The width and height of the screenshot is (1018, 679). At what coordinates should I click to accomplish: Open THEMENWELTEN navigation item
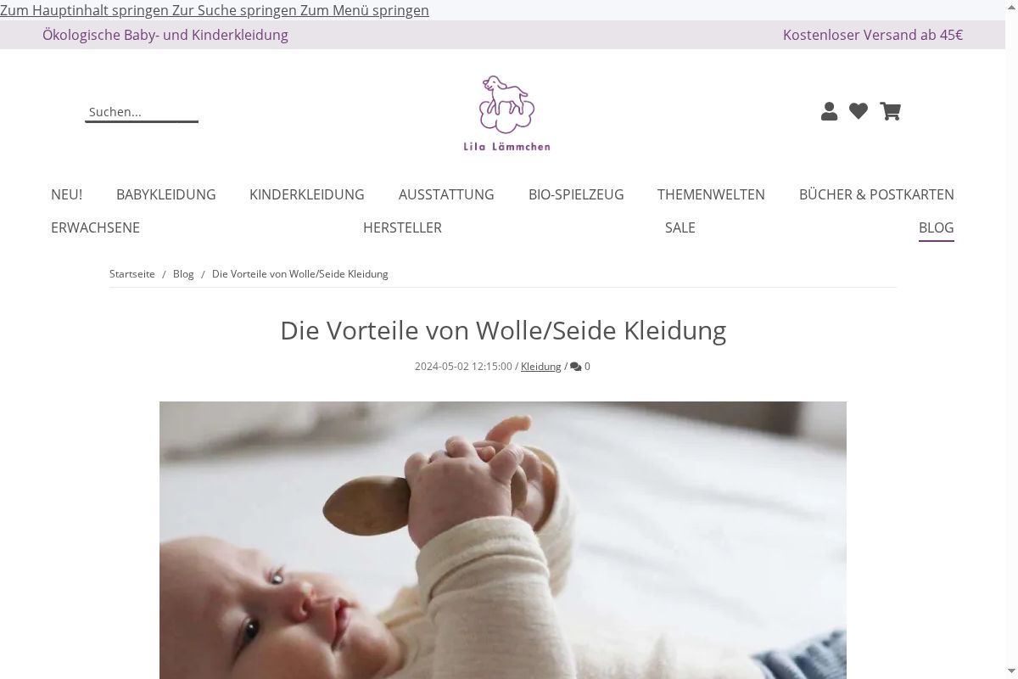[x=711, y=194]
